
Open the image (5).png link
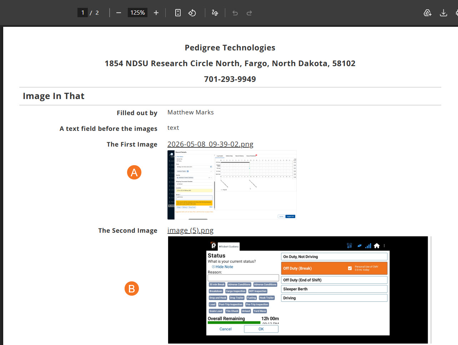click(190, 230)
